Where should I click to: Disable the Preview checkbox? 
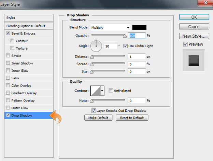(185, 44)
